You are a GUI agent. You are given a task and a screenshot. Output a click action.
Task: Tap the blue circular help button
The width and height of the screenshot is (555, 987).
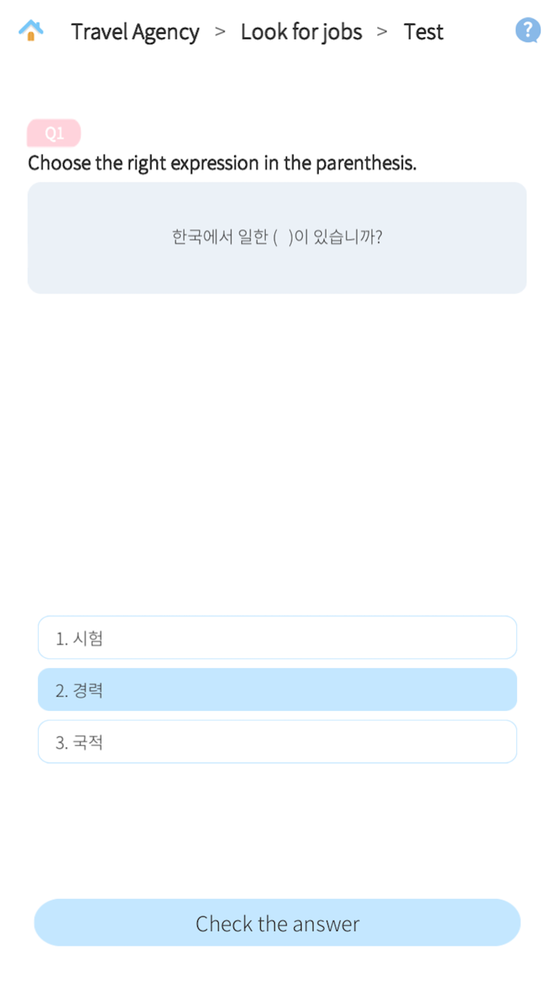(527, 29)
